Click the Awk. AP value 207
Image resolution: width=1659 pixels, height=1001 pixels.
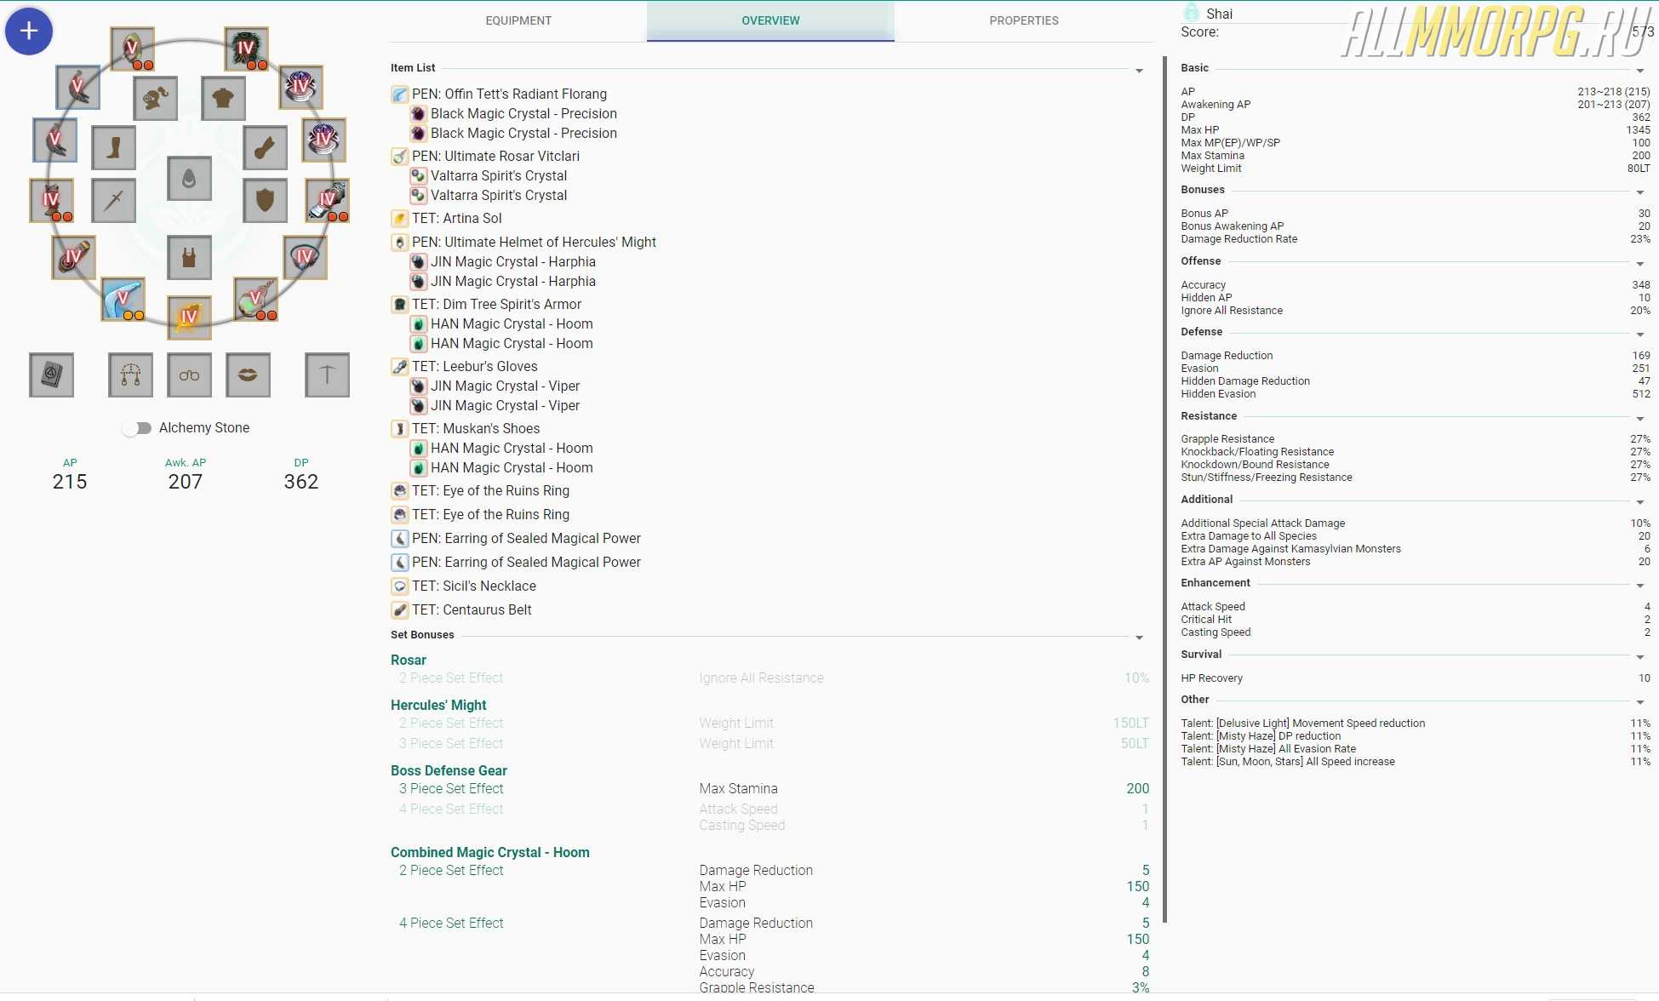(x=186, y=482)
